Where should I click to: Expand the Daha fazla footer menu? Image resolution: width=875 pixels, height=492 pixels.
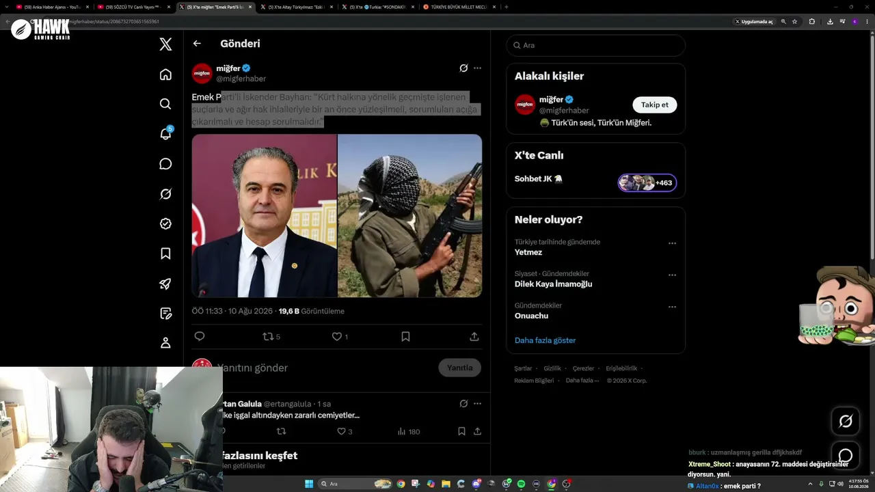tap(582, 381)
